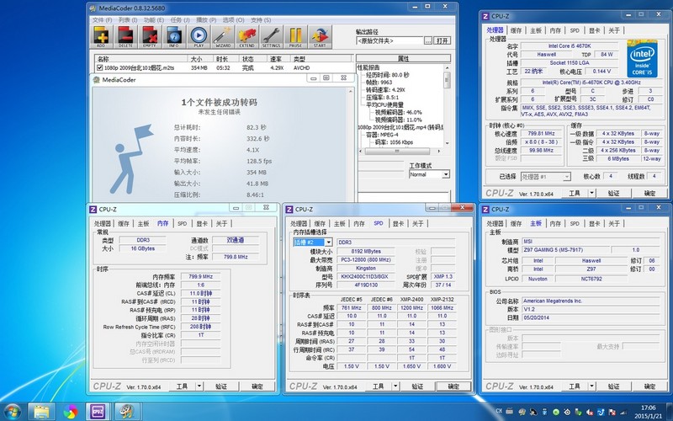Open the 选项 (O) menu
673x421 pixels.
coord(233,19)
